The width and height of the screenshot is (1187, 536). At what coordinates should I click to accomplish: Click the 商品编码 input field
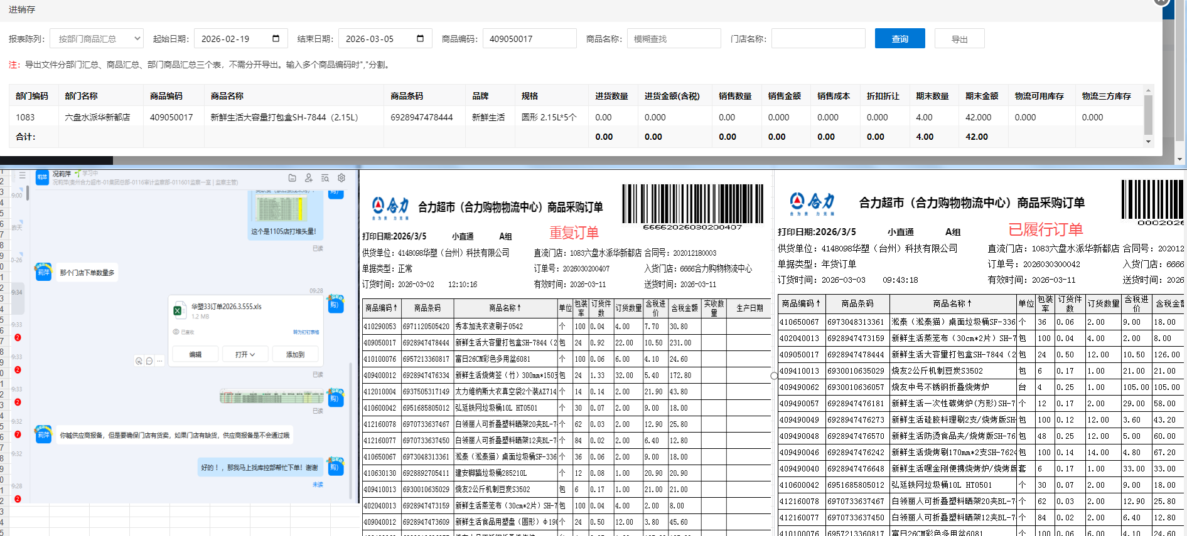pos(529,38)
